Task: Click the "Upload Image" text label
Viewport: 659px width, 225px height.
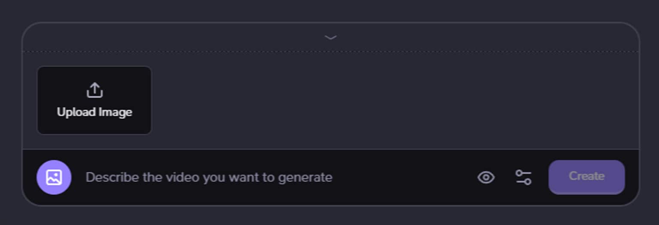Action: pos(94,112)
